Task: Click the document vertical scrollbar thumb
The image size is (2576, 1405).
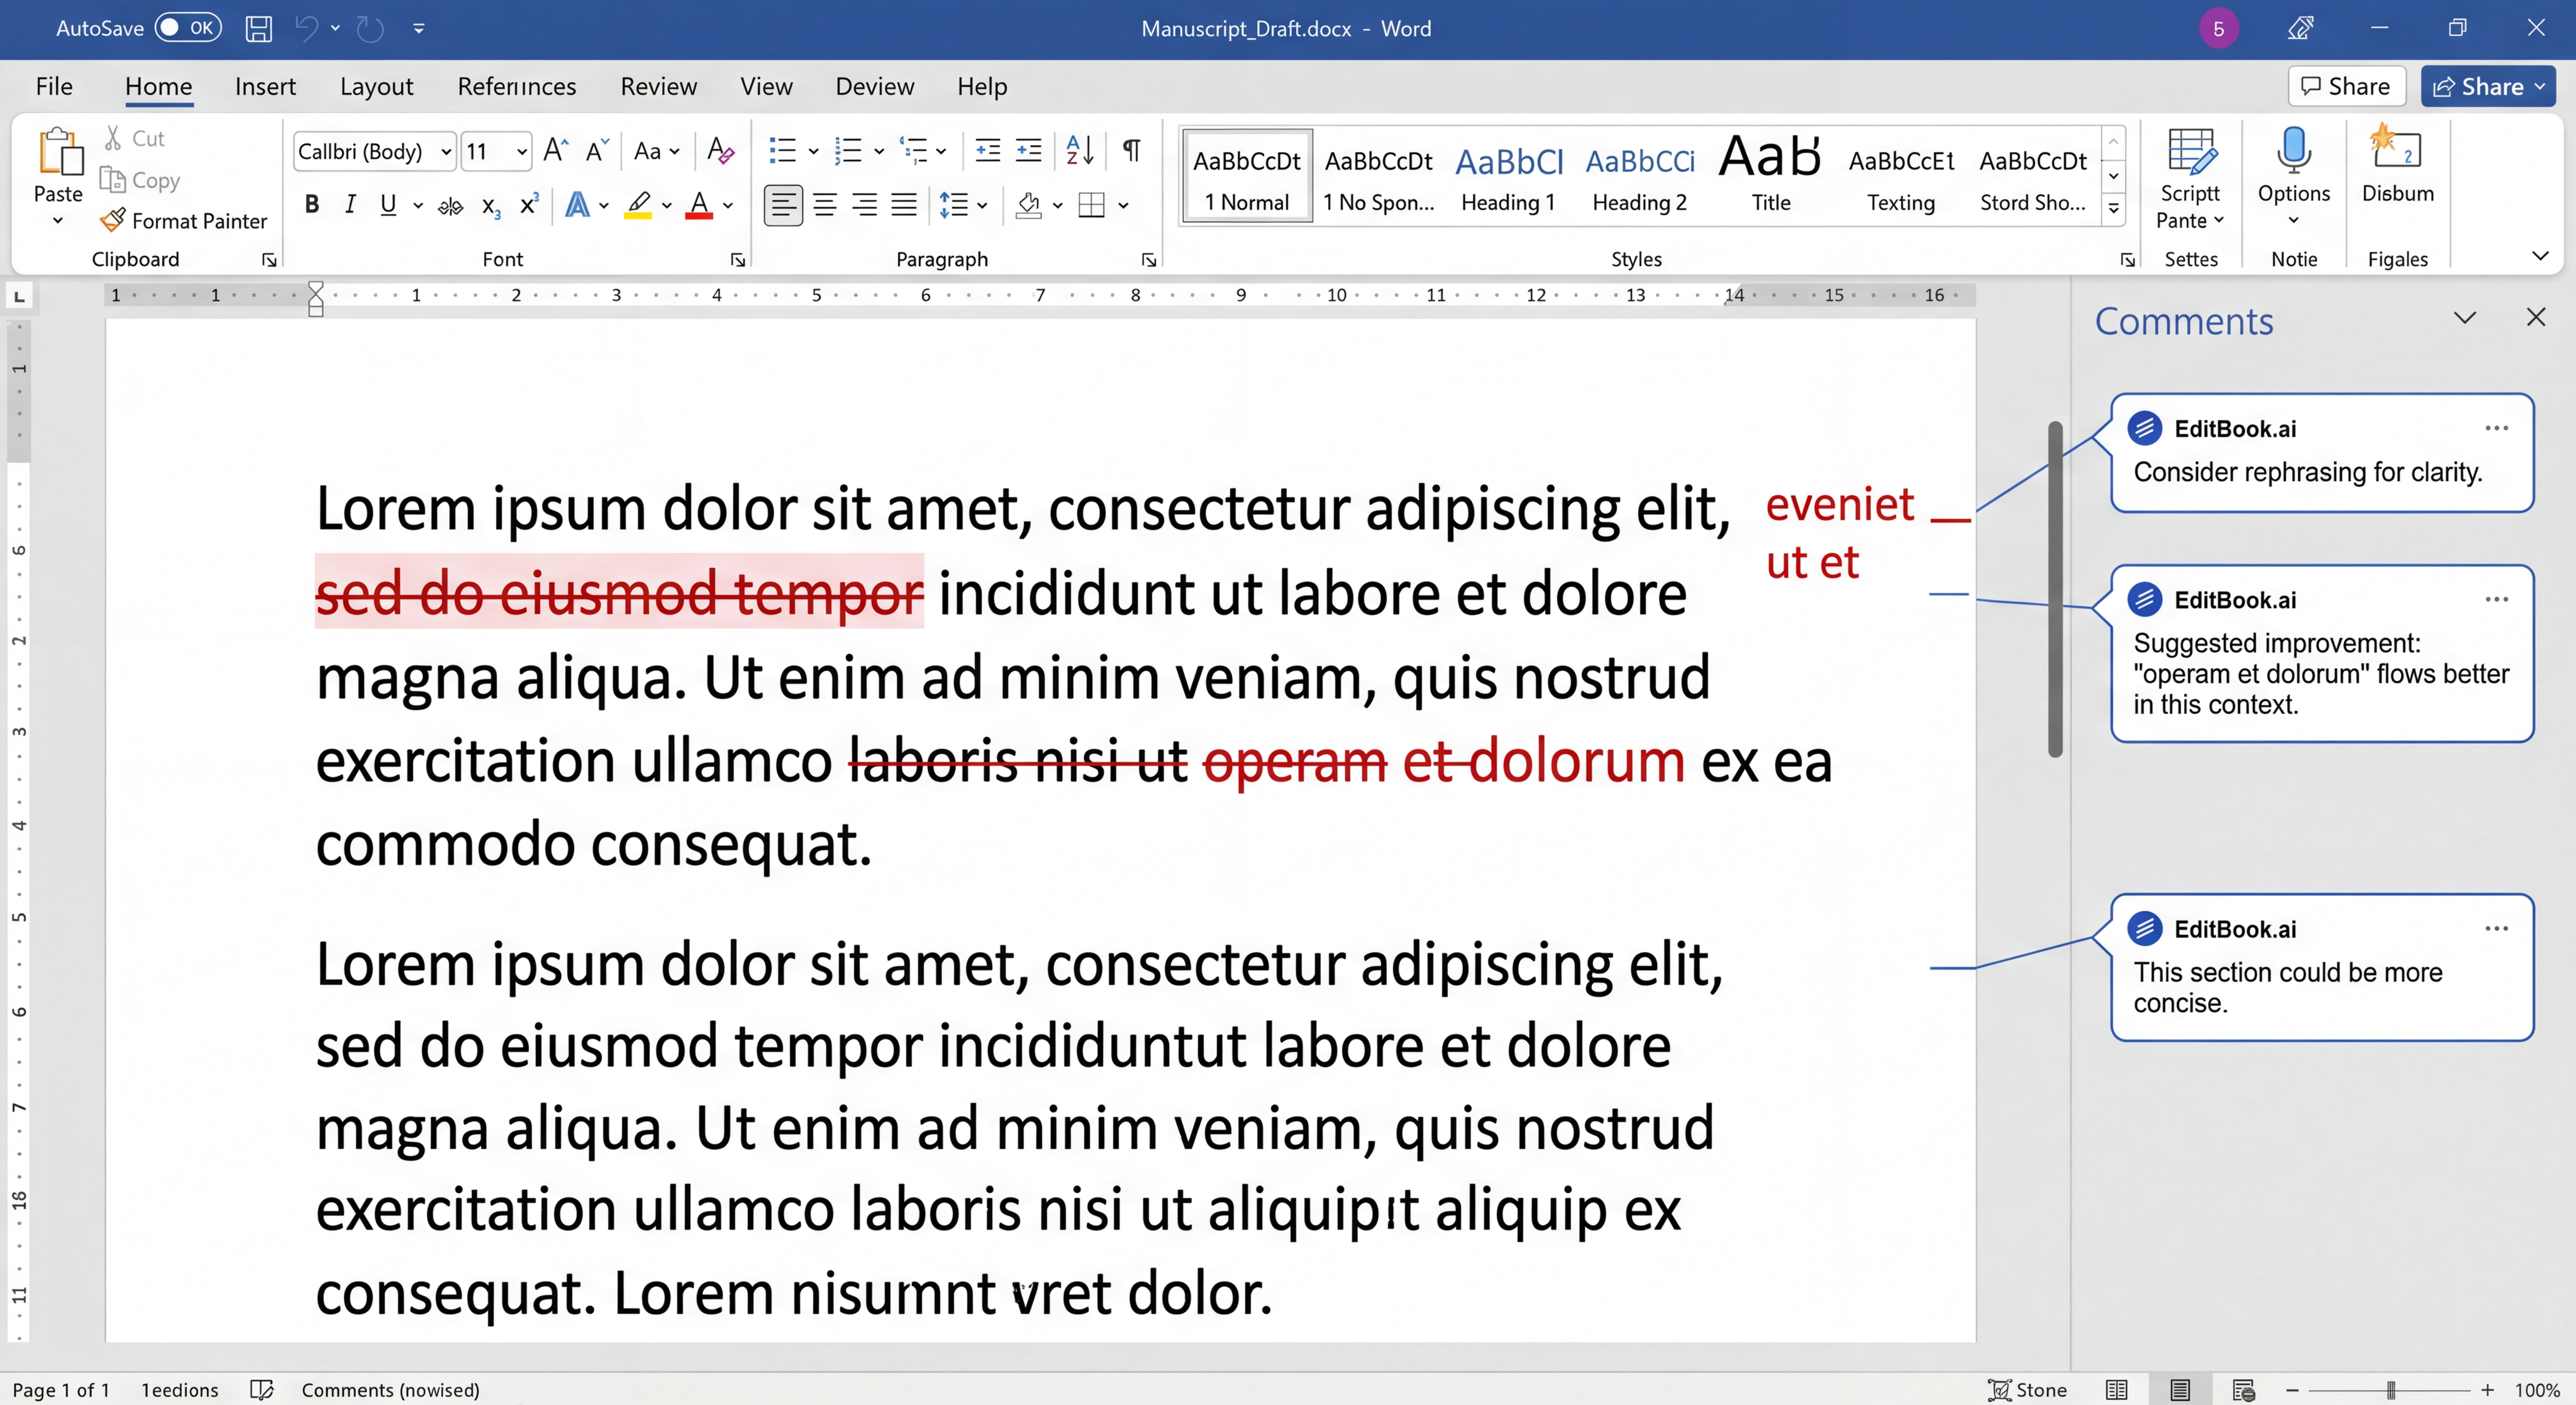Action: (2055, 589)
